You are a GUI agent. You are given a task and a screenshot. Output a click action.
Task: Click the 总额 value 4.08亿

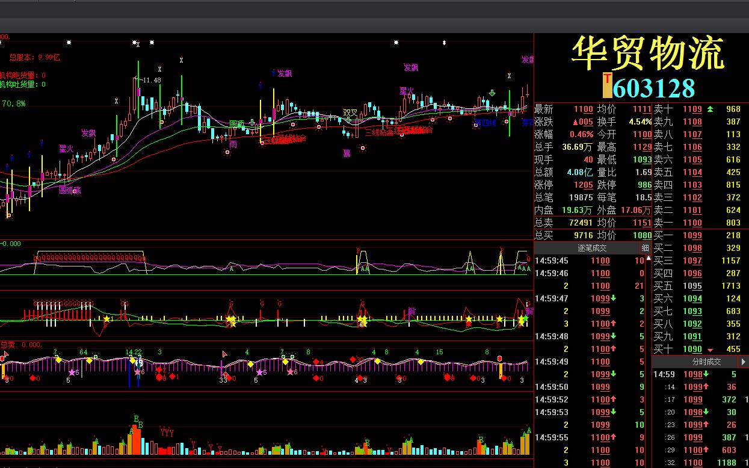(x=580, y=172)
